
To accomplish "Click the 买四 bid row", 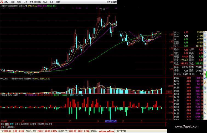I will point(188,43).
